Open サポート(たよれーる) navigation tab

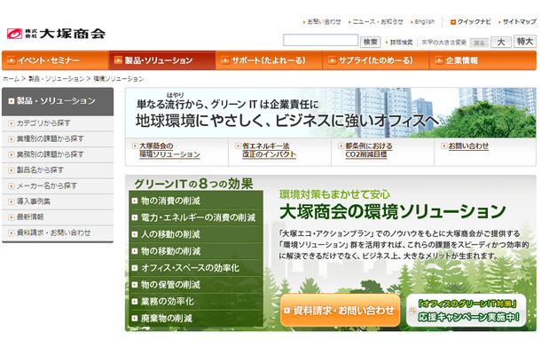click(x=269, y=60)
